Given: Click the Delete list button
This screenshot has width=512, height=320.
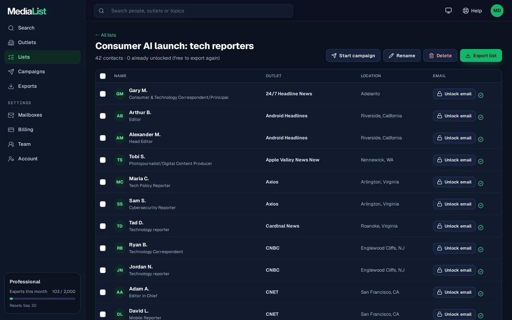Looking at the screenshot, I should click(440, 55).
